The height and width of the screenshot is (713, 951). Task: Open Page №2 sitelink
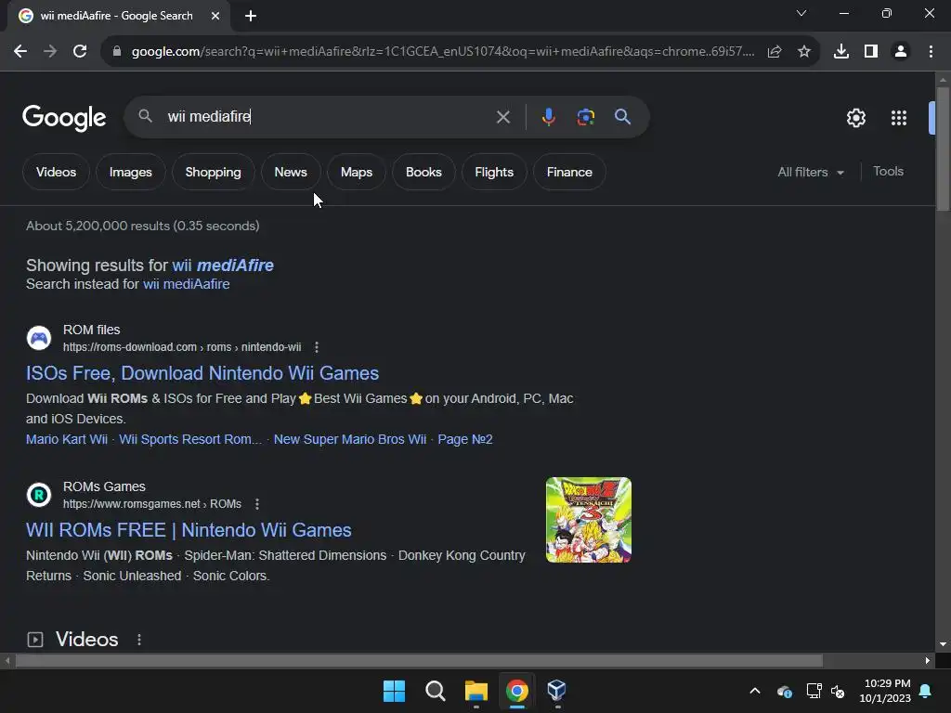coord(465,439)
